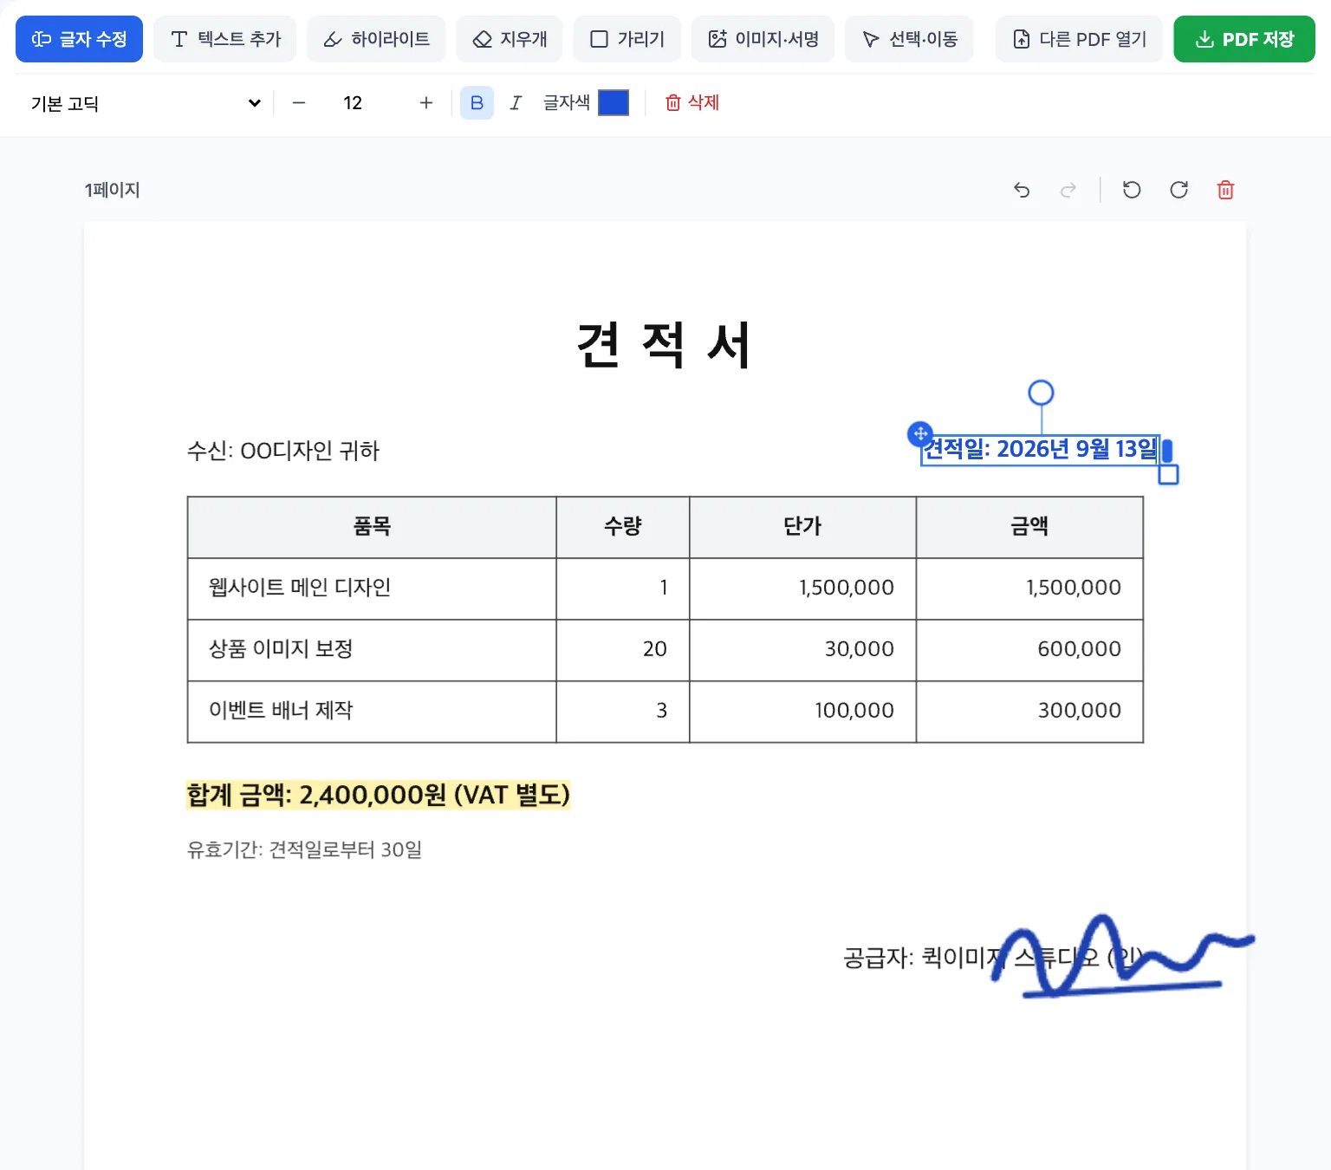This screenshot has width=1331, height=1170.
Task: Open the 이미지·서명 image and signature tool
Action: [763, 39]
